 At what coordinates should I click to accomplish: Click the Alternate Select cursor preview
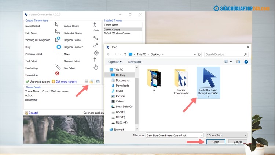tap(95, 60)
